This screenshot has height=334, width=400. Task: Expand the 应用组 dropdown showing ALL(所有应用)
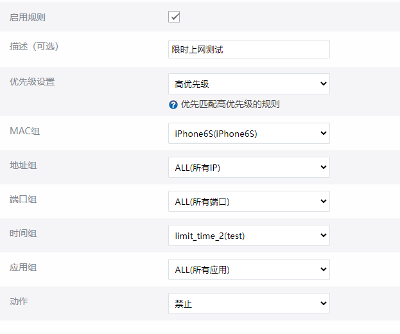coord(248,270)
